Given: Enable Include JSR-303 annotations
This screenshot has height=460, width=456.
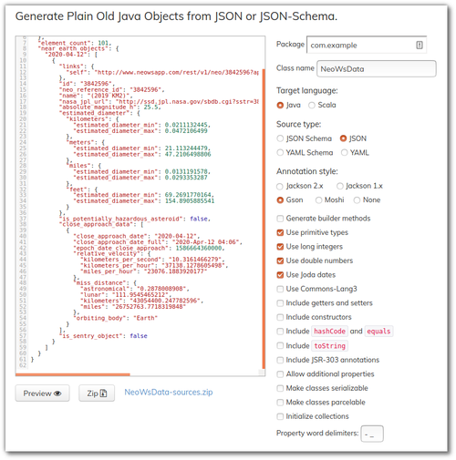Looking at the screenshot, I should [x=280, y=360].
